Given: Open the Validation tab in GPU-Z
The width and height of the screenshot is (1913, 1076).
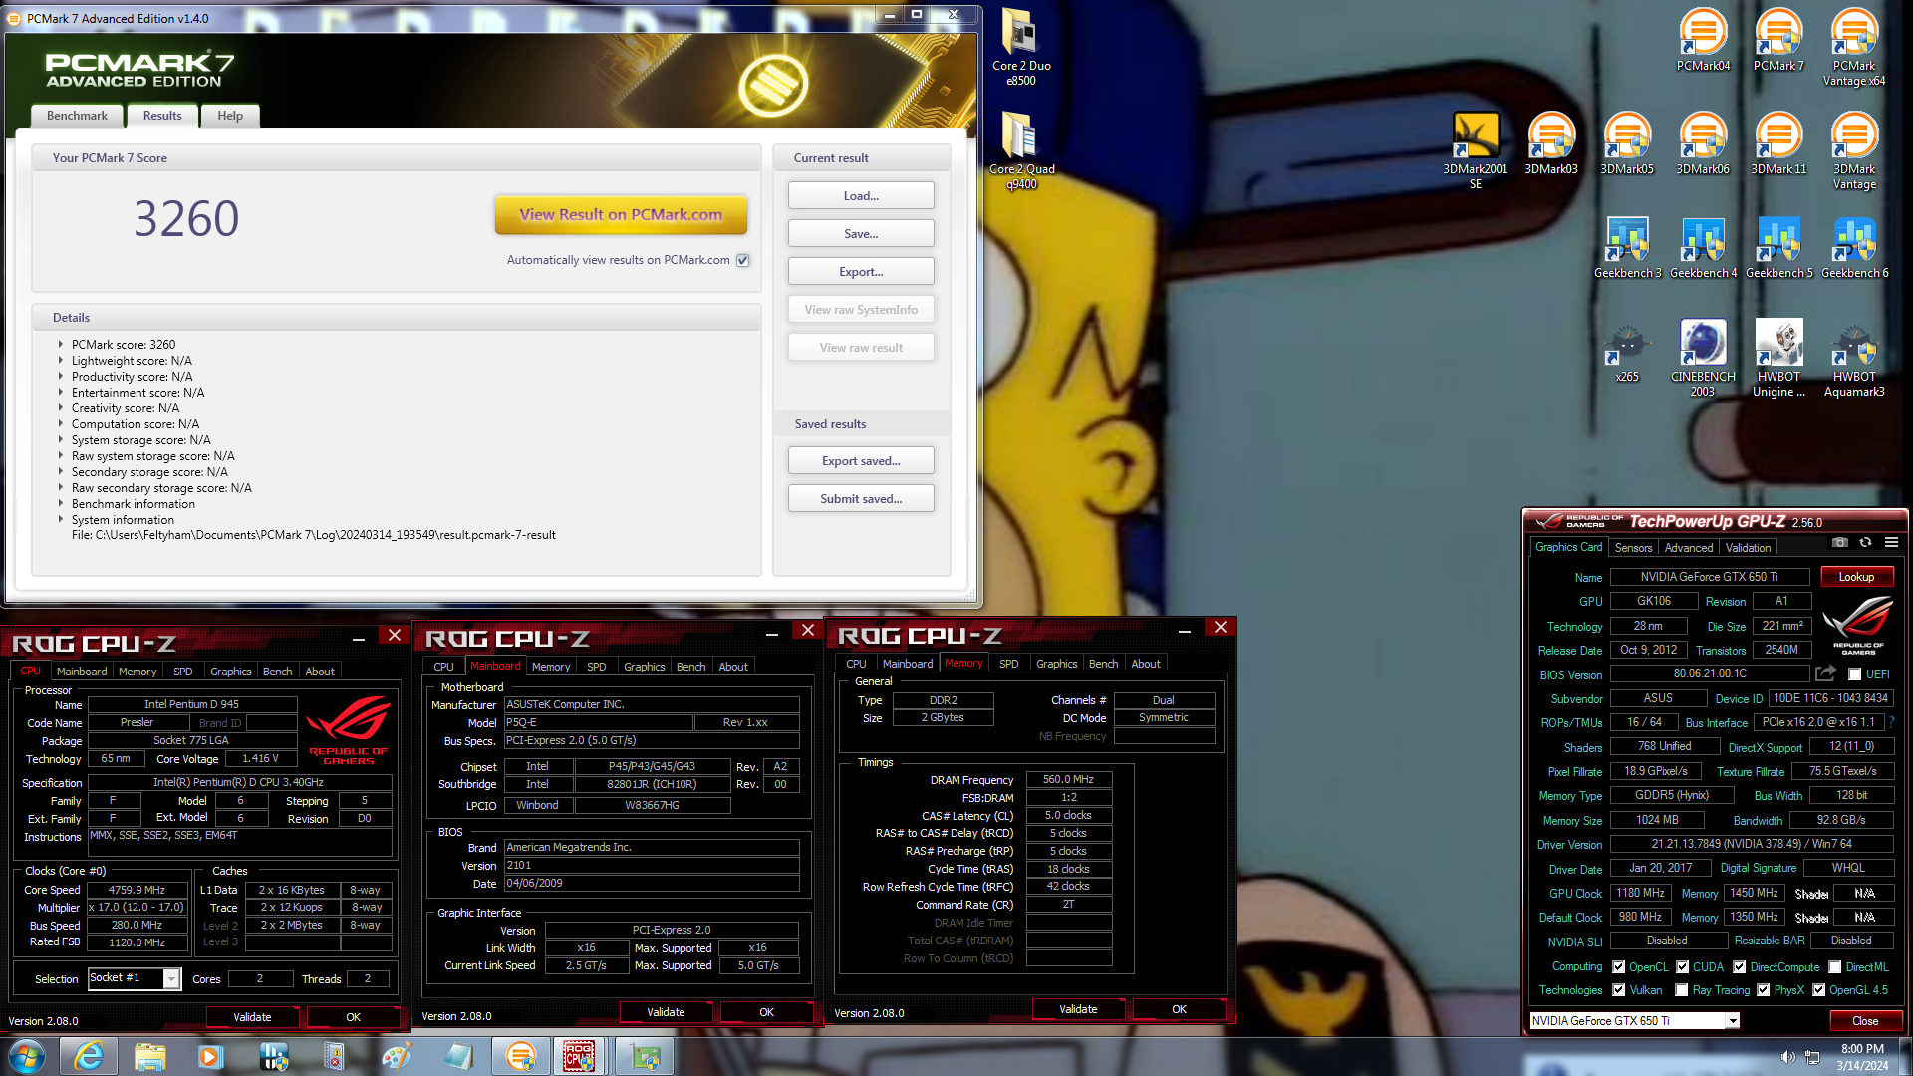Looking at the screenshot, I should pos(1748,548).
